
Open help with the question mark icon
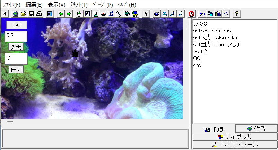pos(237,13)
